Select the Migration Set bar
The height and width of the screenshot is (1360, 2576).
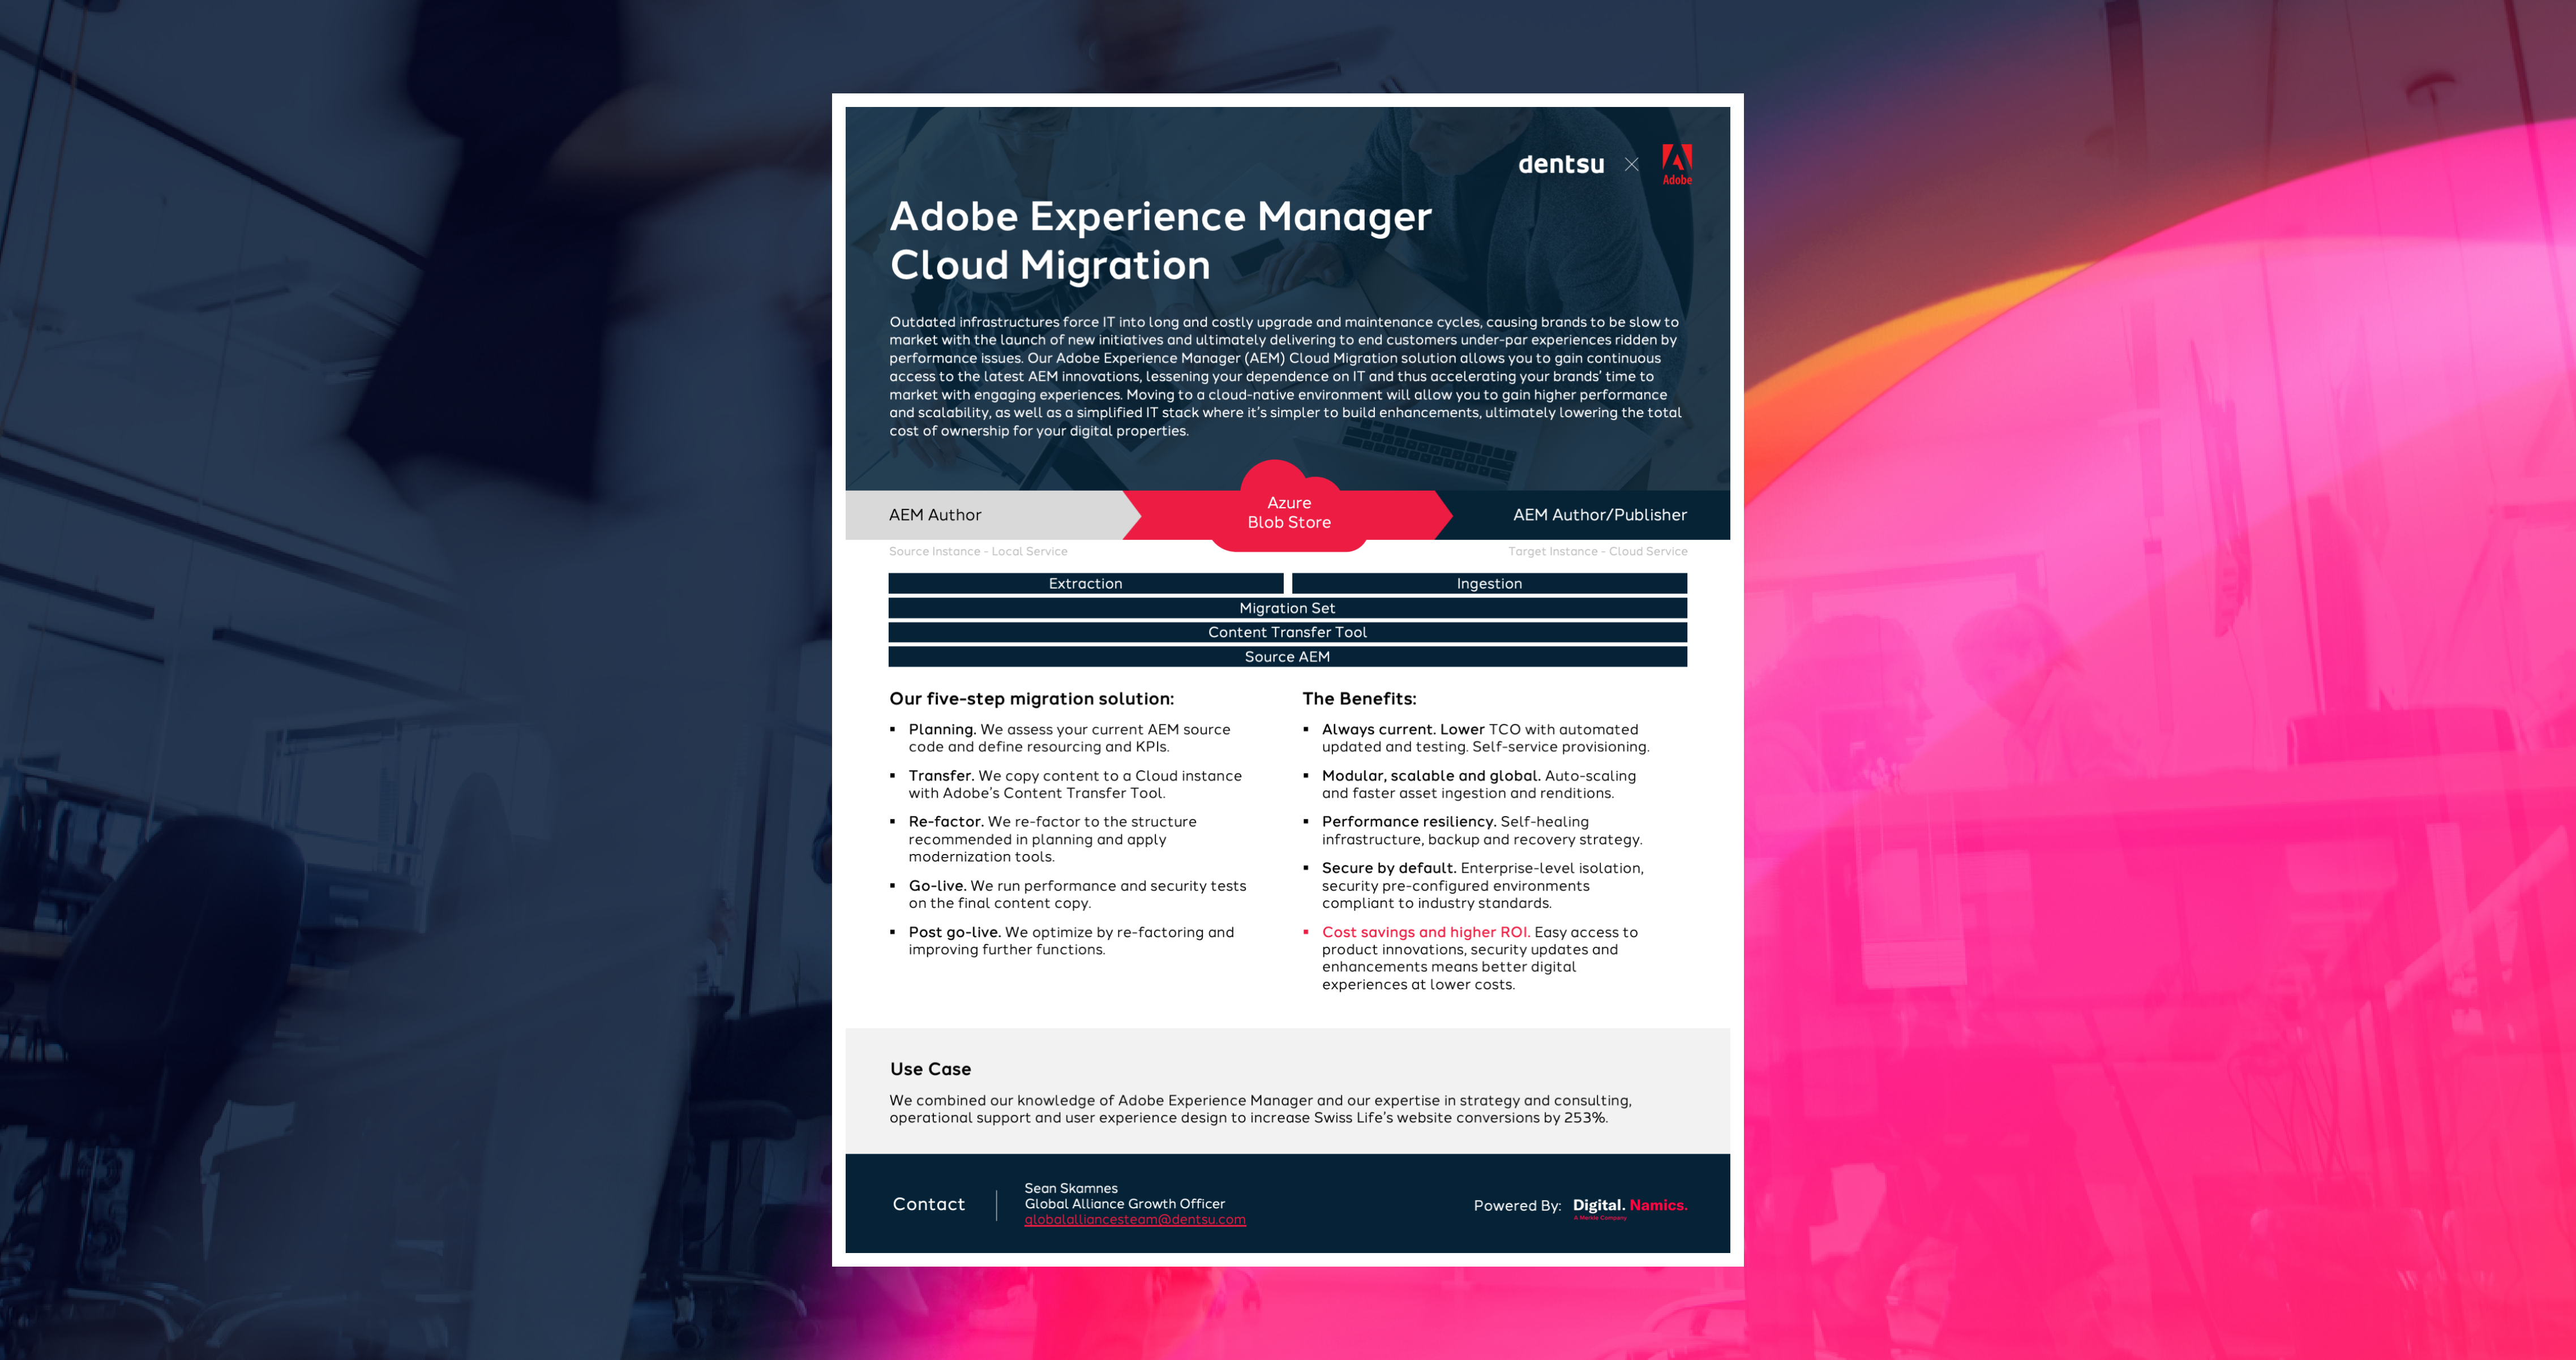[1287, 608]
